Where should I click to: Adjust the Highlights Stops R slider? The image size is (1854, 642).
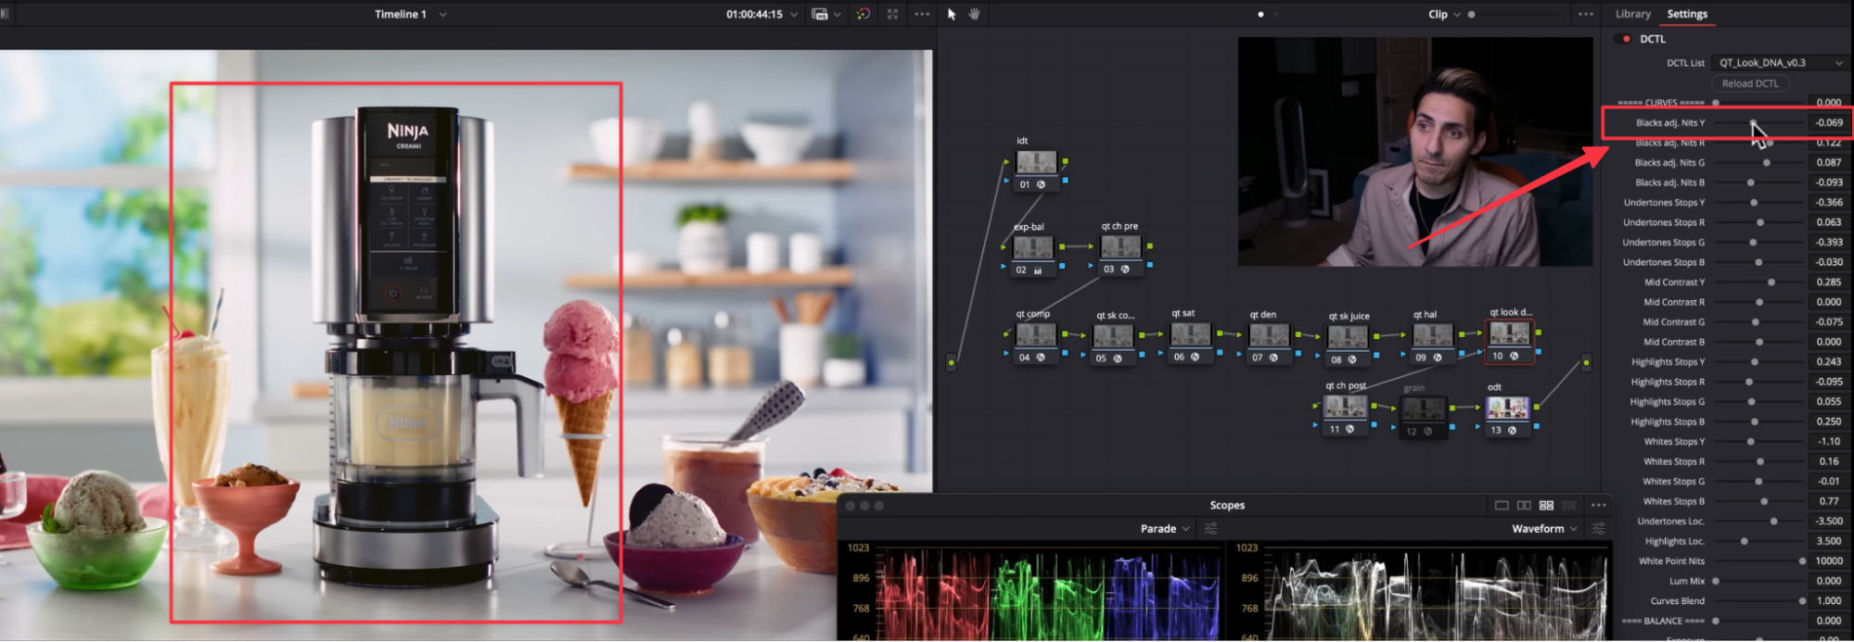(1749, 382)
